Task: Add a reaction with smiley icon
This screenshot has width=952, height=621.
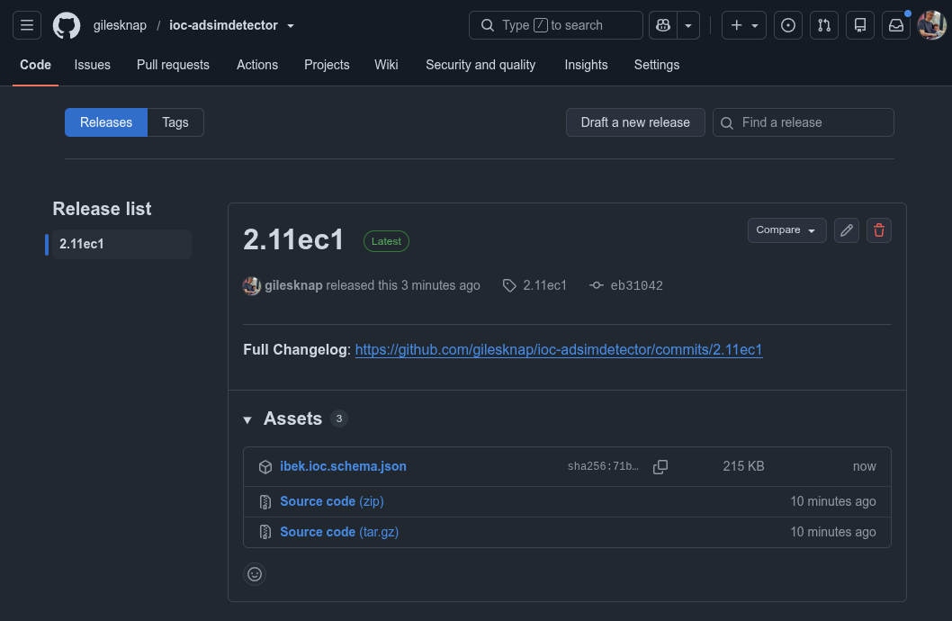Action: [x=255, y=574]
